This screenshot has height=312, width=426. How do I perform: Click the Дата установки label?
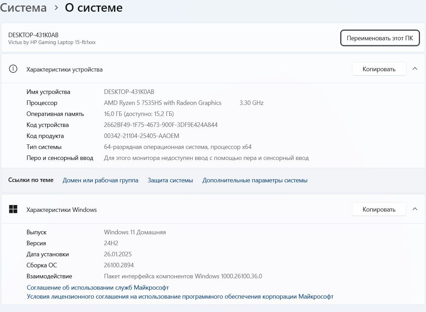coord(48,254)
